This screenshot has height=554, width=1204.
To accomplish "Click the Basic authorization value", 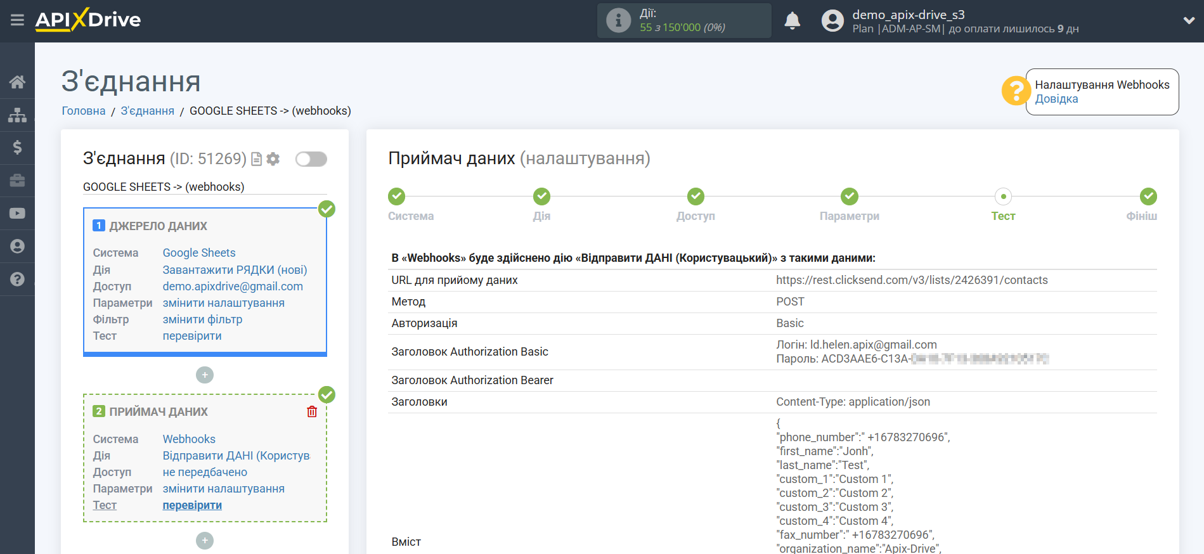I will 790,323.
